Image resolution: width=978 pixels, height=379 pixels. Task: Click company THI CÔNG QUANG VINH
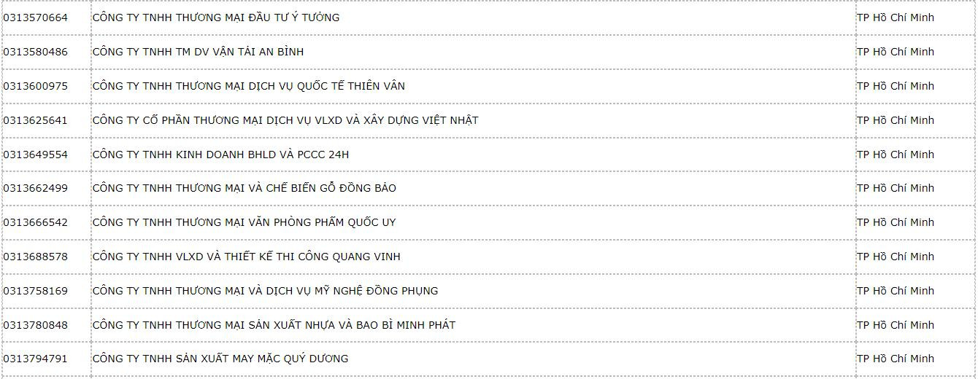[x=246, y=257]
